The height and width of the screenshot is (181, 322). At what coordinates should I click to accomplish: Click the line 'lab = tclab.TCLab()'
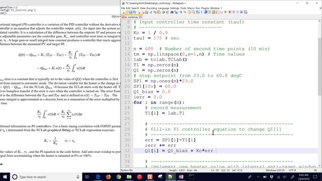point(160,59)
